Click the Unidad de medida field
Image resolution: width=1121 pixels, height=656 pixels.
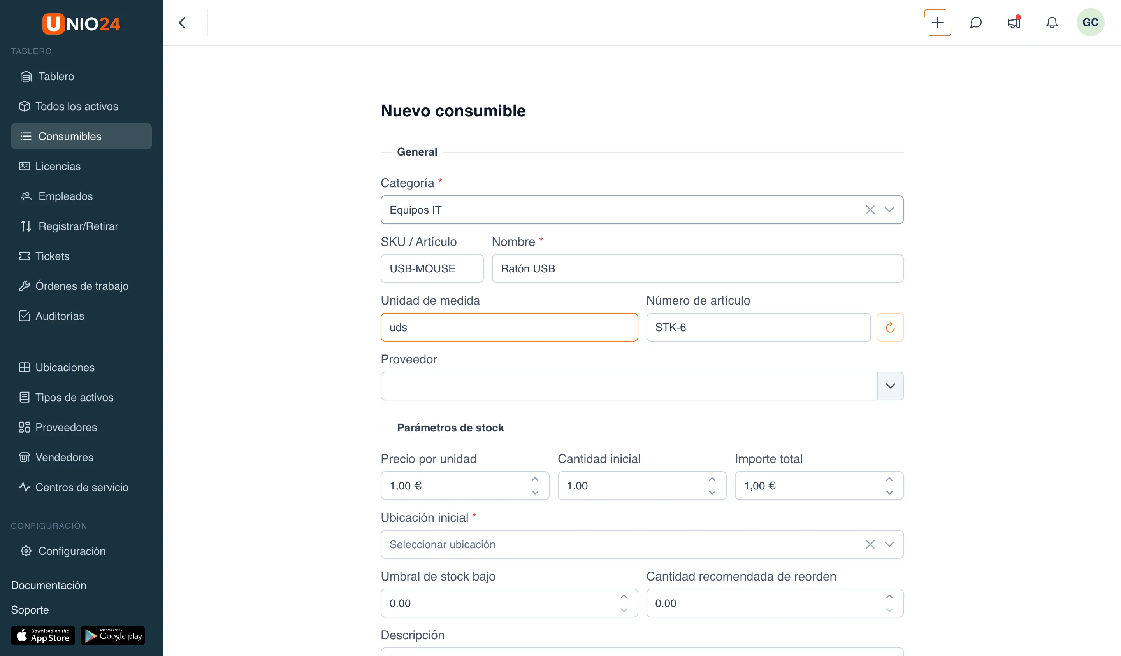click(x=510, y=327)
